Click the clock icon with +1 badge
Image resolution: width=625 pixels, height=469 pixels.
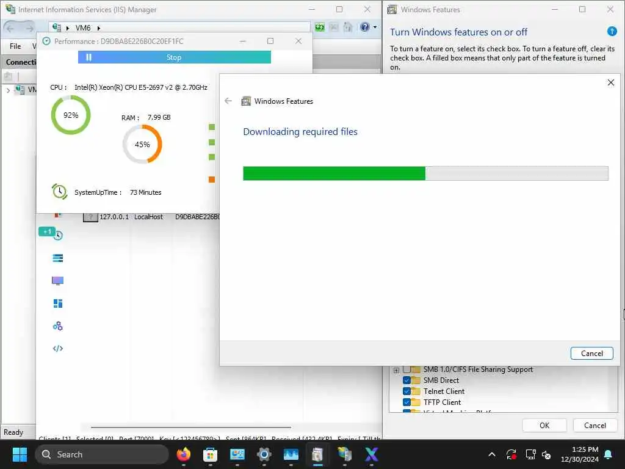(57, 235)
